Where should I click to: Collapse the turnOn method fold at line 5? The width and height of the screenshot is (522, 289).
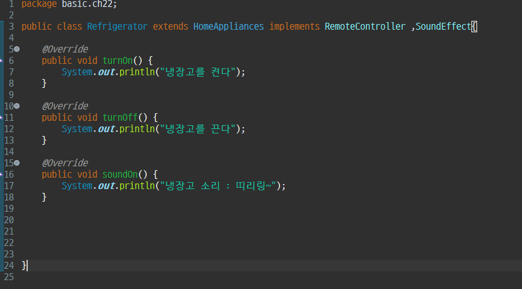(x=16, y=49)
